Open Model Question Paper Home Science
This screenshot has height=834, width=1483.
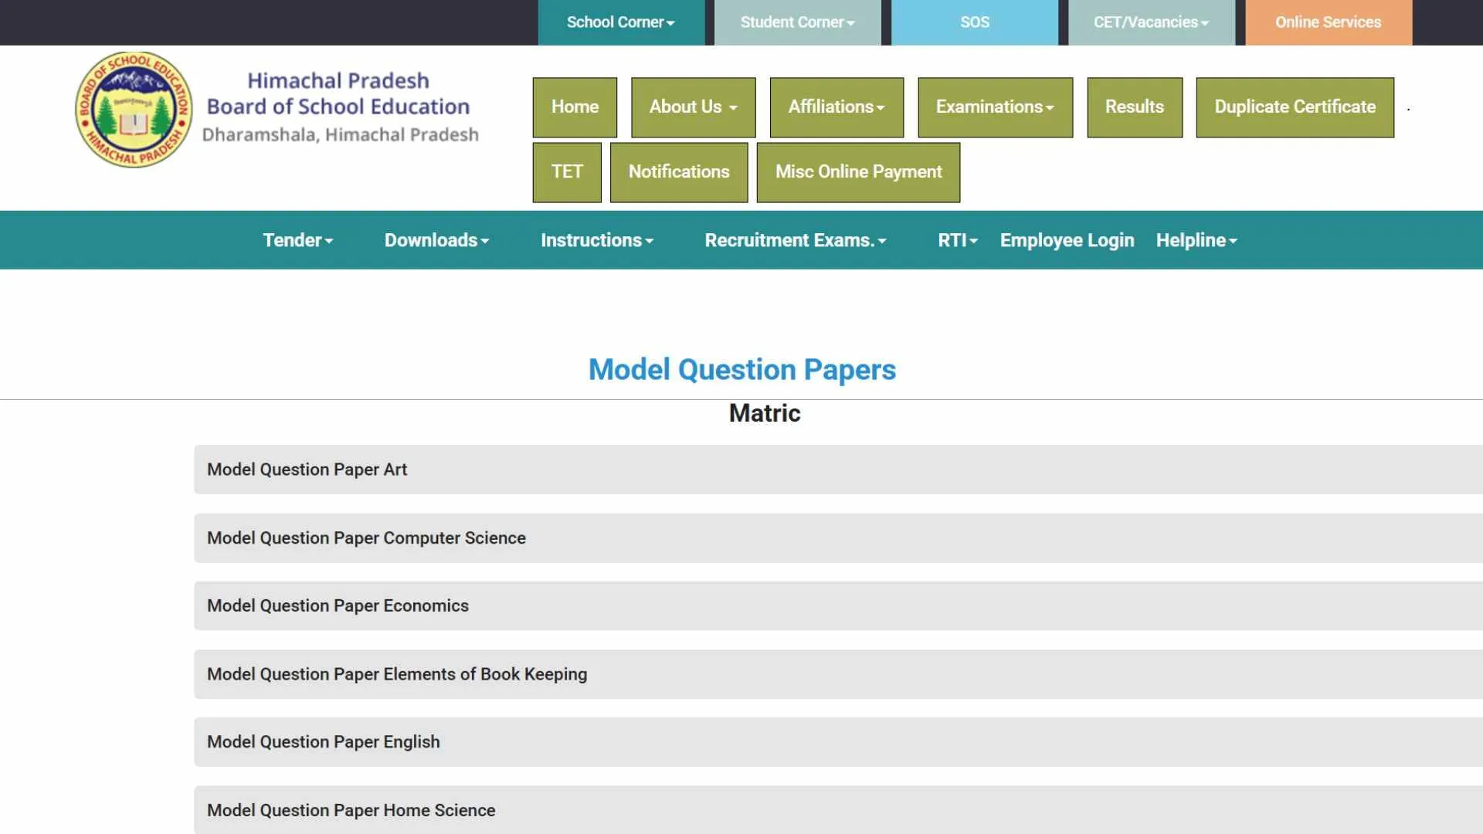pyautogui.click(x=838, y=810)
